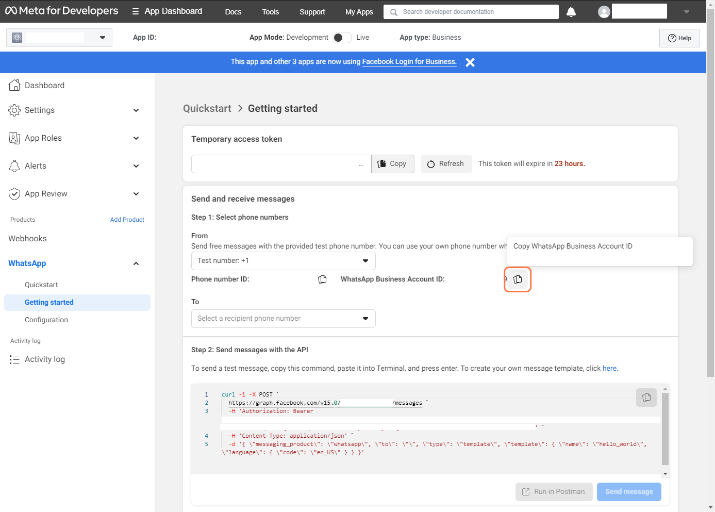Open the Test number From dropdown
The width and height of the screenshot is (715, 512).
click(284, 261)
